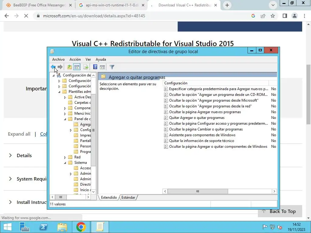This screenshot has width=311, height=233.
Task: Open a new Chrome tab
Action: (227, 5)
